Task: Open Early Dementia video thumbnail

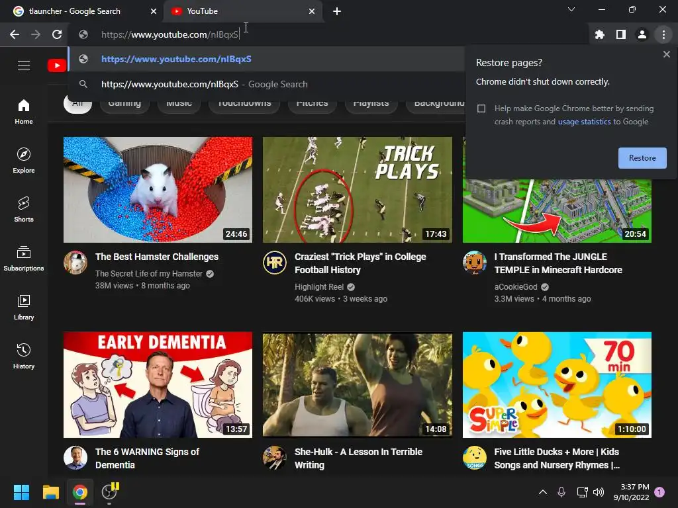Action: 158,384
